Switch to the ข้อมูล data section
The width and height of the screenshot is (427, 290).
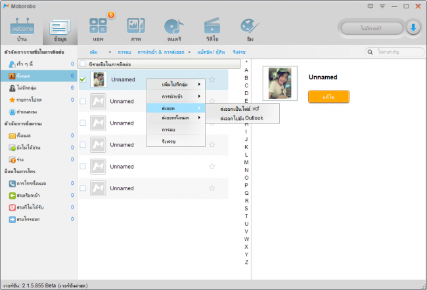(60, 30)
